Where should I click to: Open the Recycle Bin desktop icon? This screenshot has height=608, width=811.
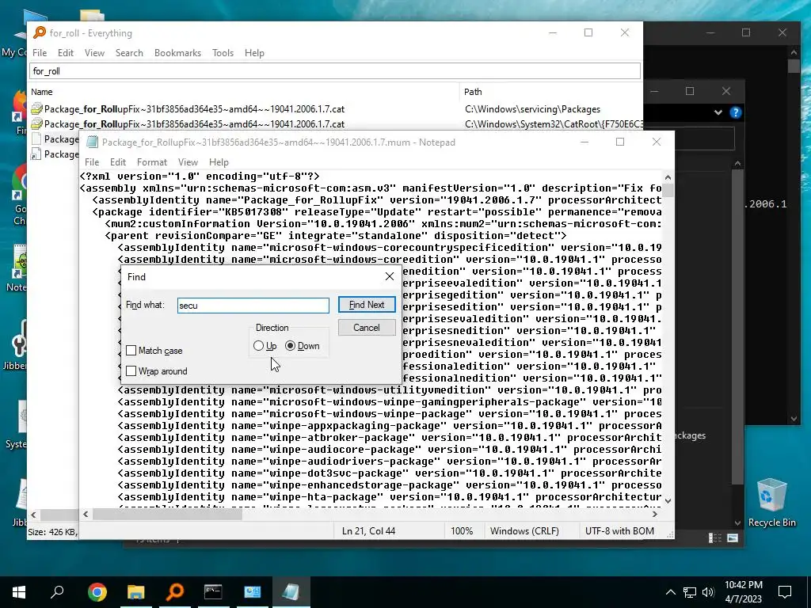771,503
